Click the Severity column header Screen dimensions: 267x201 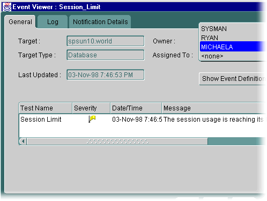(x=91, y=108)
